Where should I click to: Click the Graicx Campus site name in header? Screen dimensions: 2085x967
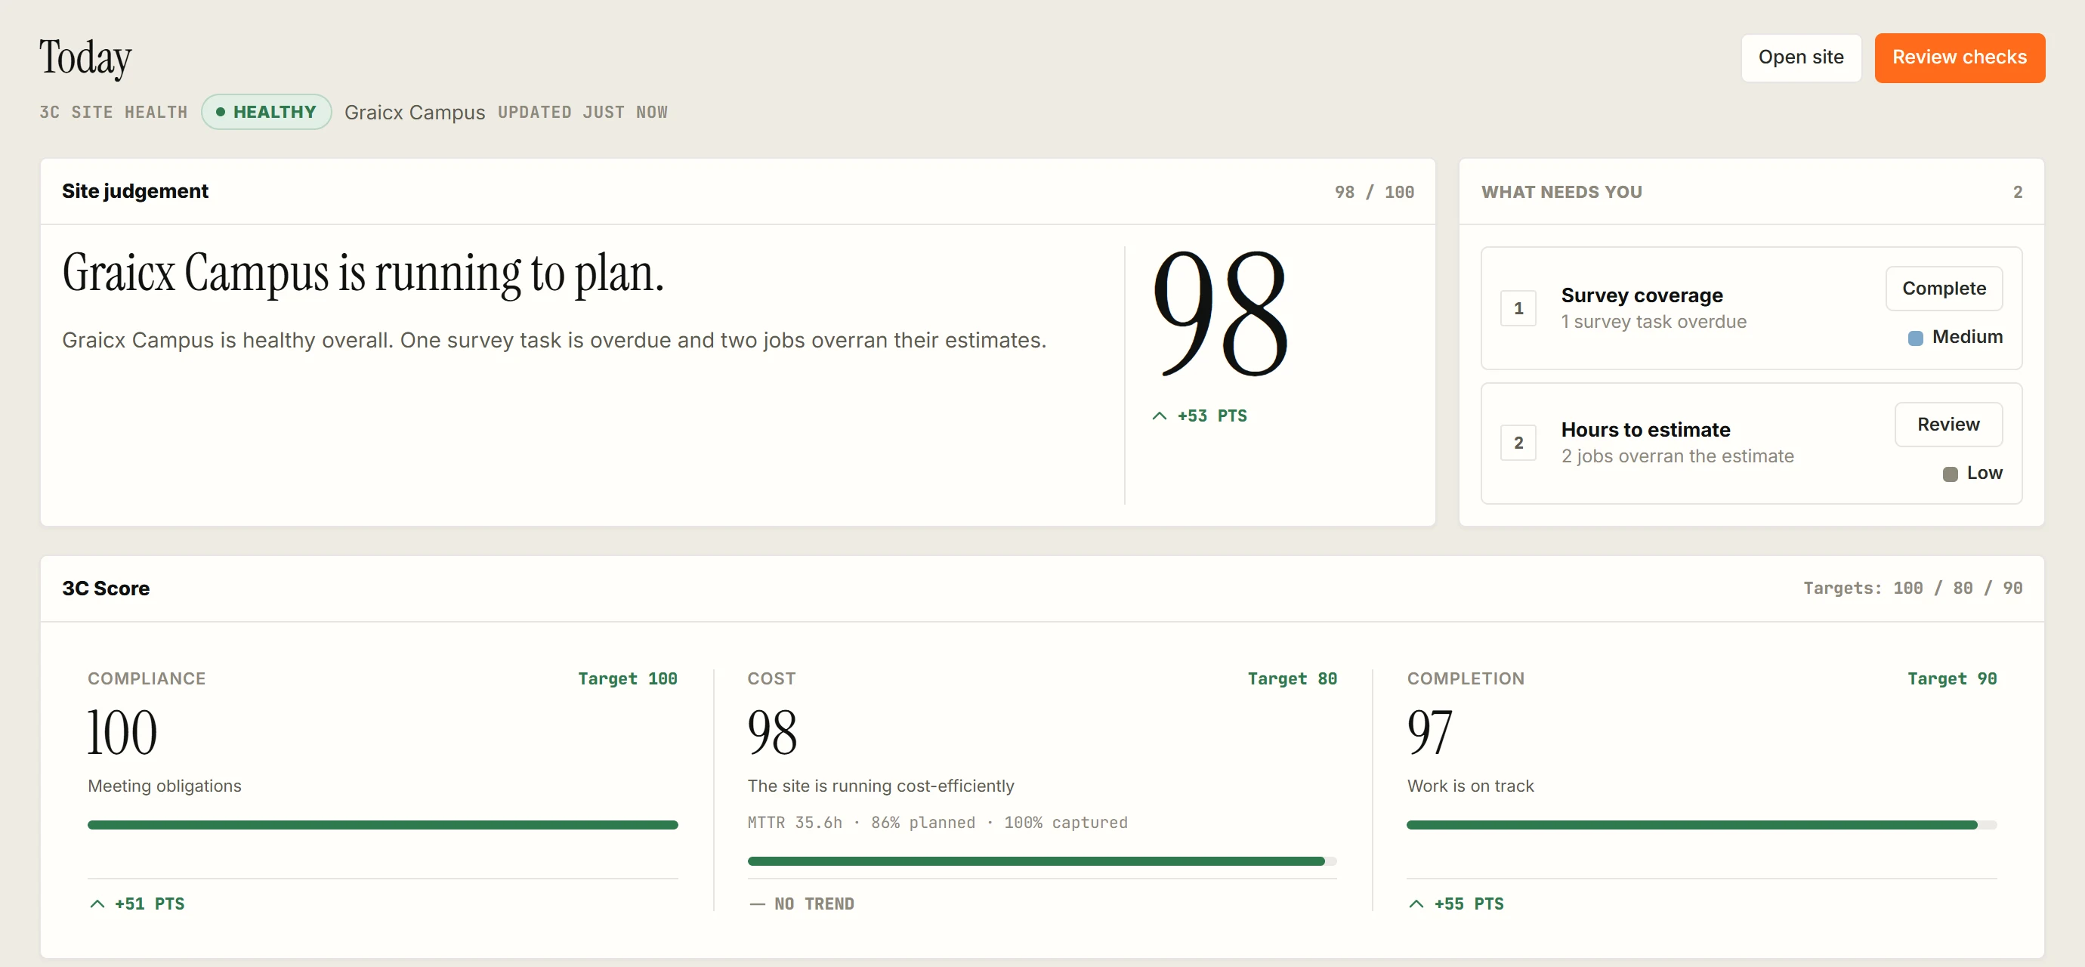point(415,113)
